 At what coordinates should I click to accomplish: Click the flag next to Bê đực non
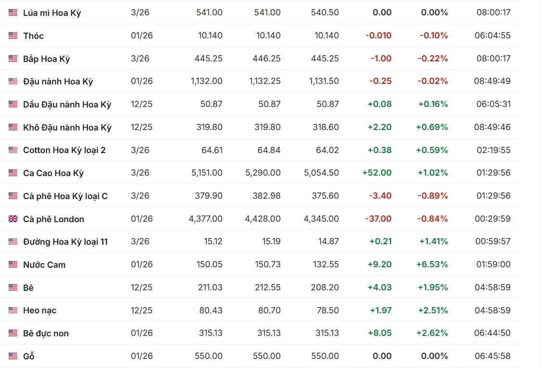pyautogui.click(x=13, y=333)
